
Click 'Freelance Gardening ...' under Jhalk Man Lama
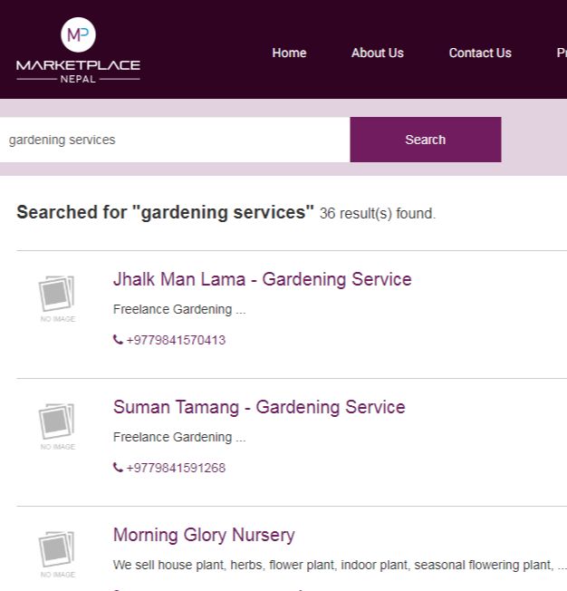pos(179,309)
